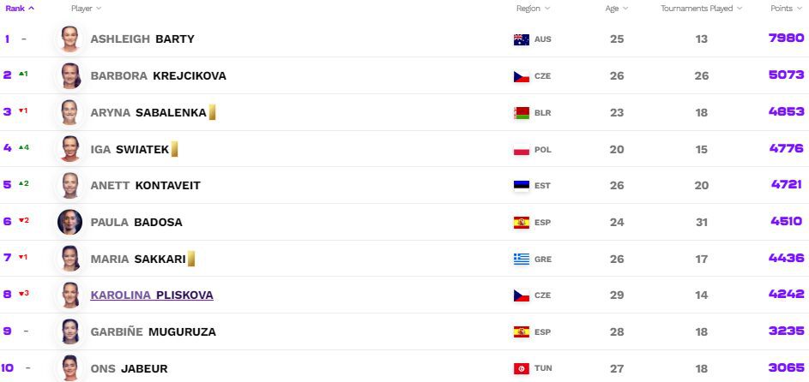The width and height of the screenshot is (809, 382).
Task: Click the Poland flag icon
Action: pos(521,150)
